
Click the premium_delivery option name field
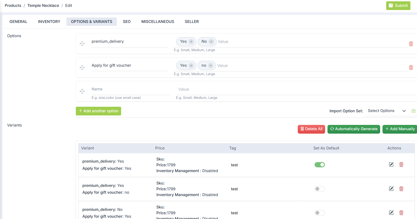click(x=130, y=42)
